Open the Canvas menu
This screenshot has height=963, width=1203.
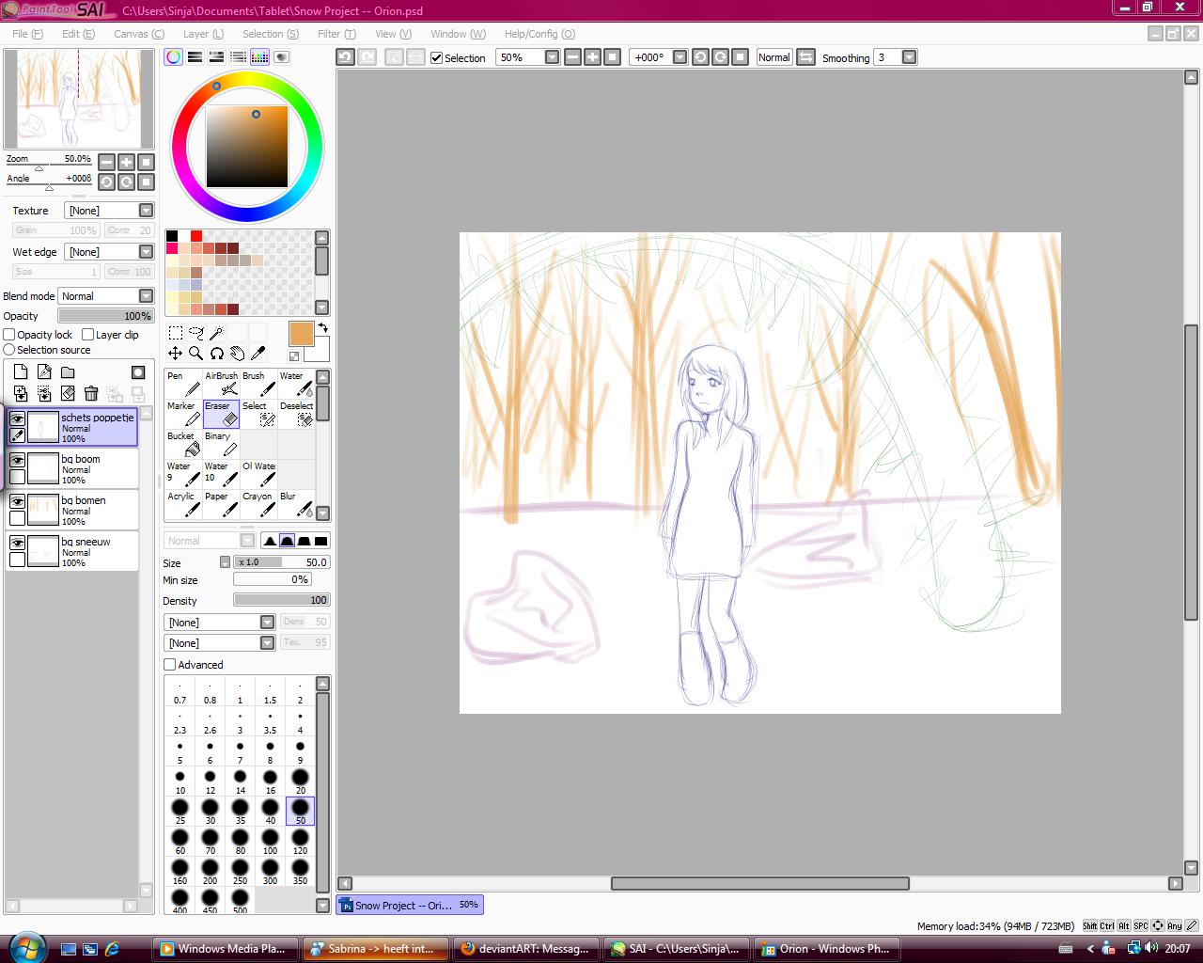tap(138, 34)
